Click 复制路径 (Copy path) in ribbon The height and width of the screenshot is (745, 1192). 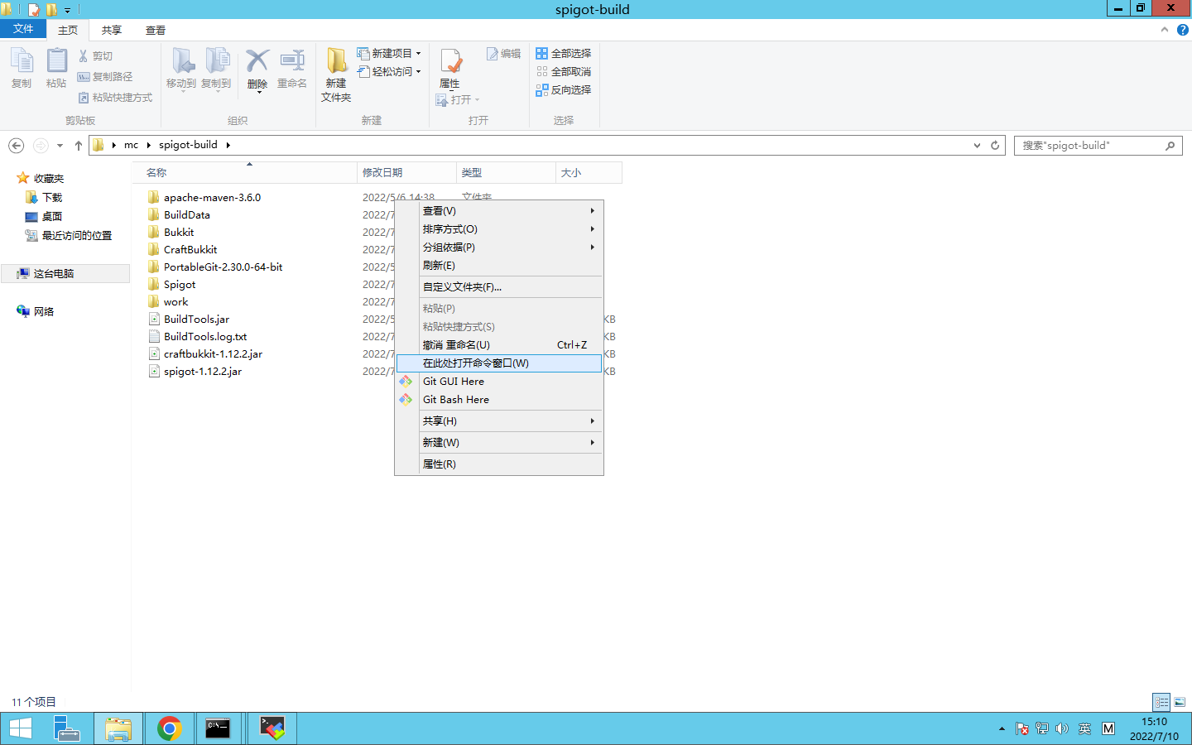(x=105, y=76)
